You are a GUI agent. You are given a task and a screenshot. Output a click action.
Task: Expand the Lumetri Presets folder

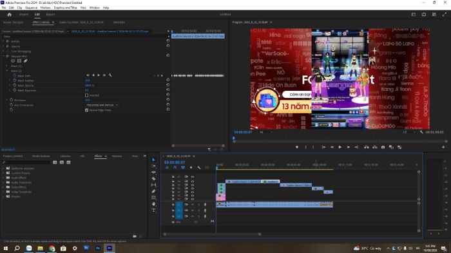pyautogui.click(x=3, y=173)
